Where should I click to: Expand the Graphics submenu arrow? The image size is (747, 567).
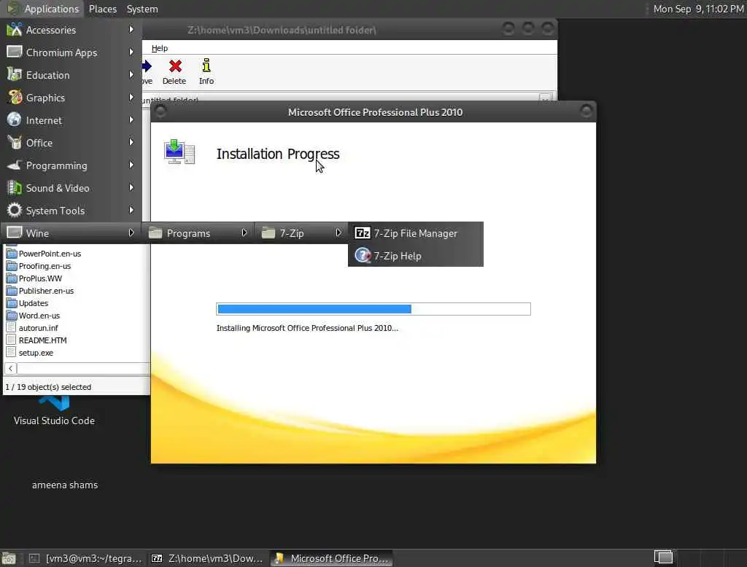131,97
